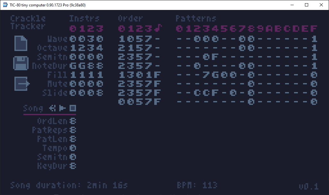329x195 pixels.
Task: Select last Order row value under column 3
Action: pyautogui.click(x=148, y=102)
